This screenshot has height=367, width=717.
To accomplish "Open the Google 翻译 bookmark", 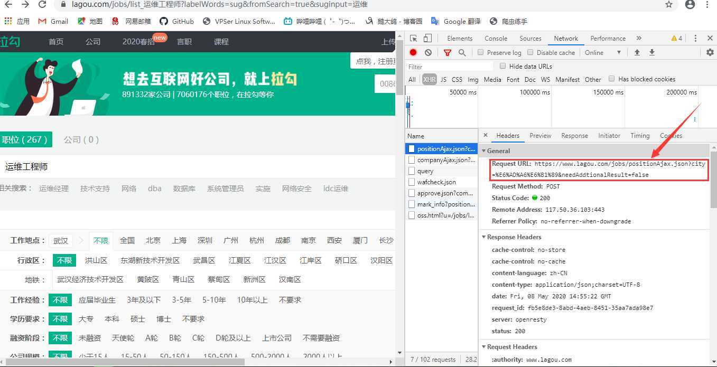I will tap(456, 22).
